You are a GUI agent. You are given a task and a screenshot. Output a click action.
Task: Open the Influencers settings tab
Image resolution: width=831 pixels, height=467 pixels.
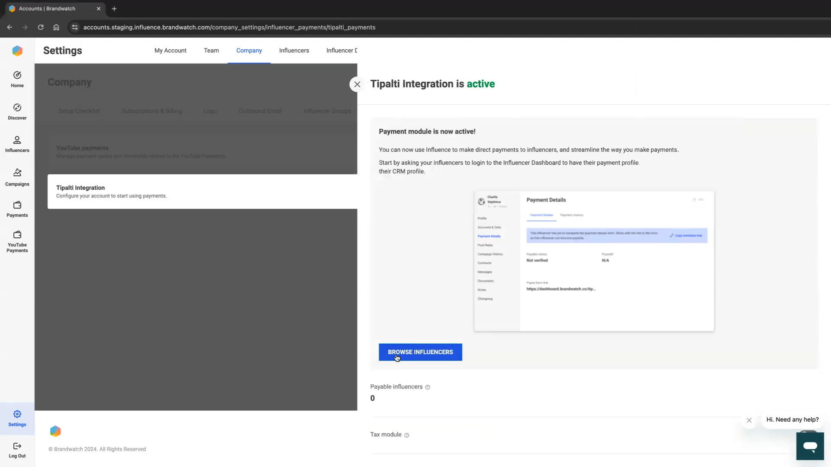coord(294,51)
